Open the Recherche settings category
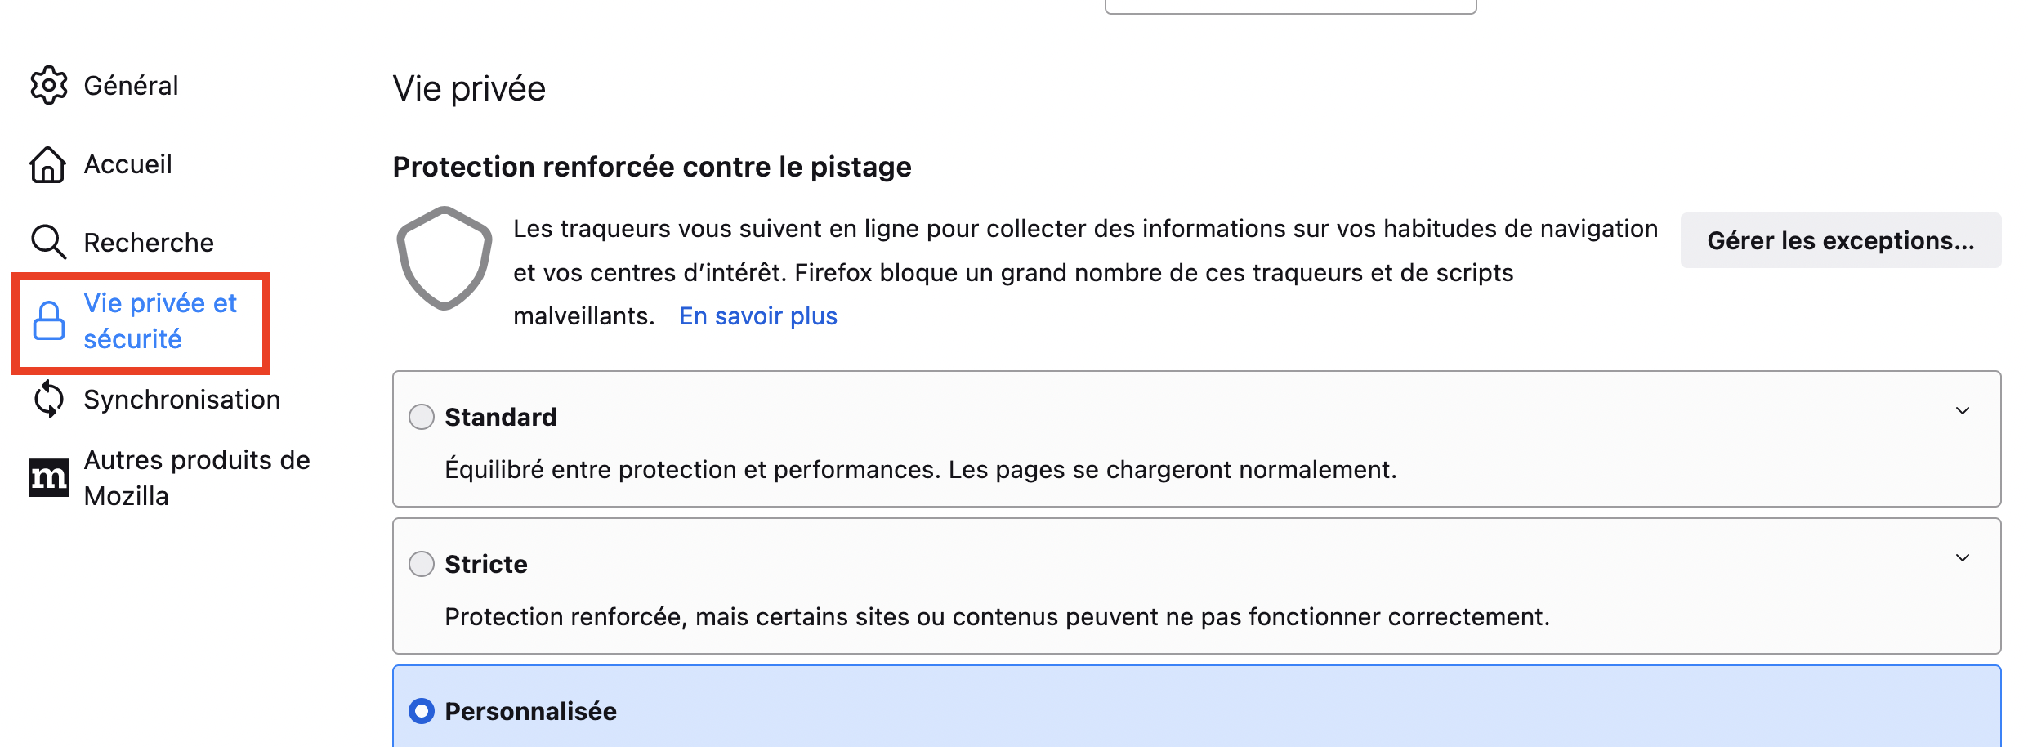 tap(149, 243)
